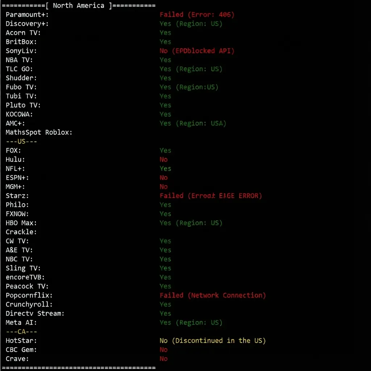Click 'Yes (Region: US)' in the Meta AI row
The width and height of the screenshot is (371, 371).
pyautogui.click(x=191, y=322)
